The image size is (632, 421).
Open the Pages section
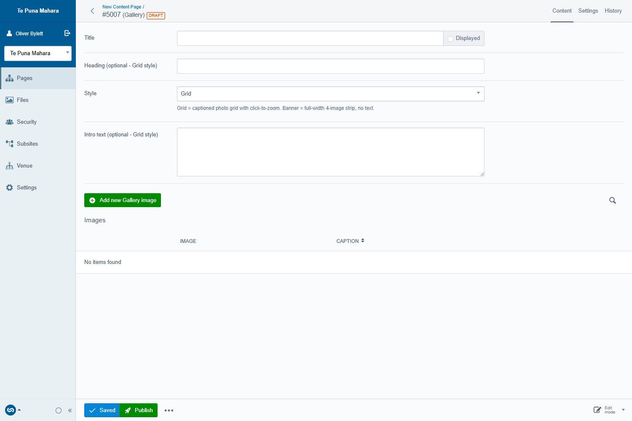click(38, 78)
